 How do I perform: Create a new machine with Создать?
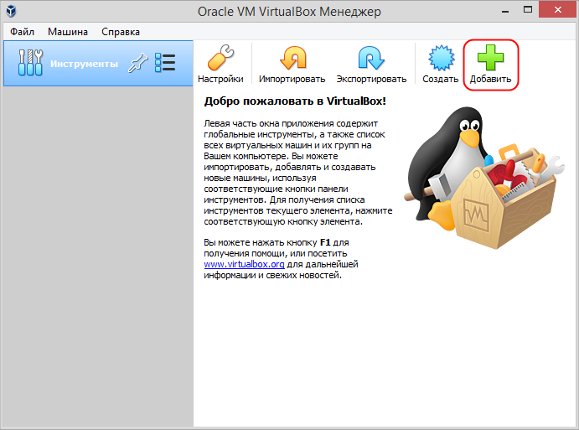[x=440, y=64]
